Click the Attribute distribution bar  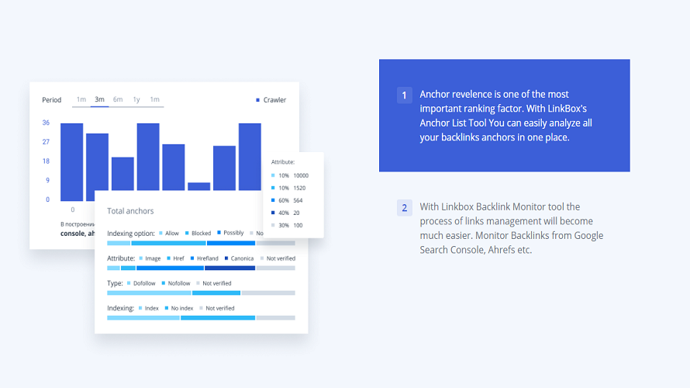point(201,268)
